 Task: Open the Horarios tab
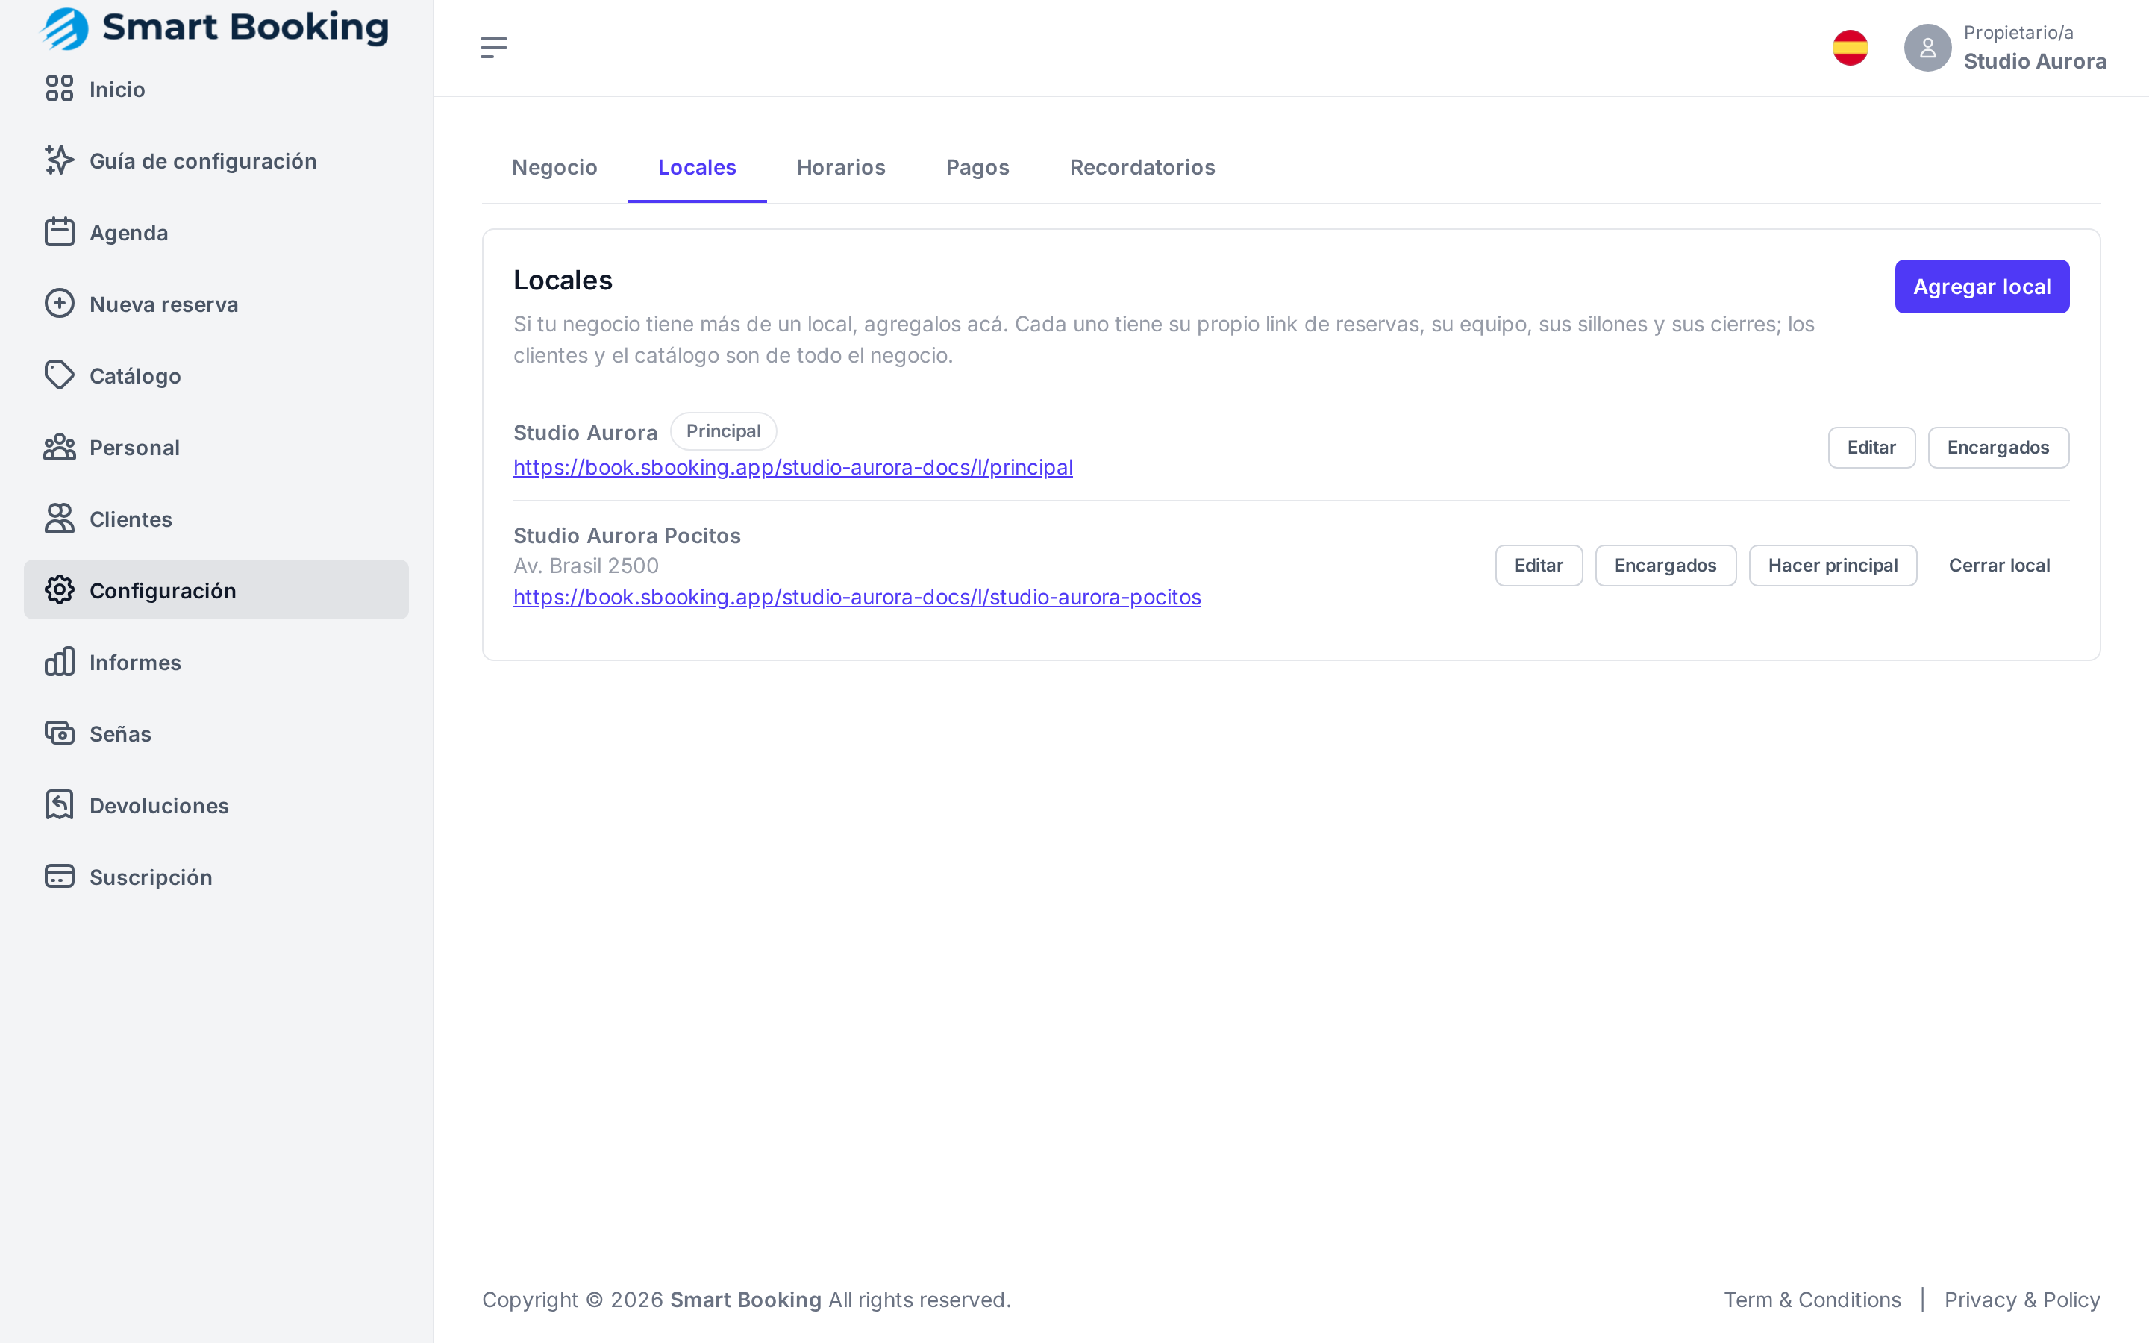tap(841, 167)
